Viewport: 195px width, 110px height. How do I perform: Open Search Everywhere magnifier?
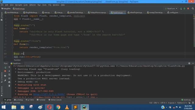[193, 9]
